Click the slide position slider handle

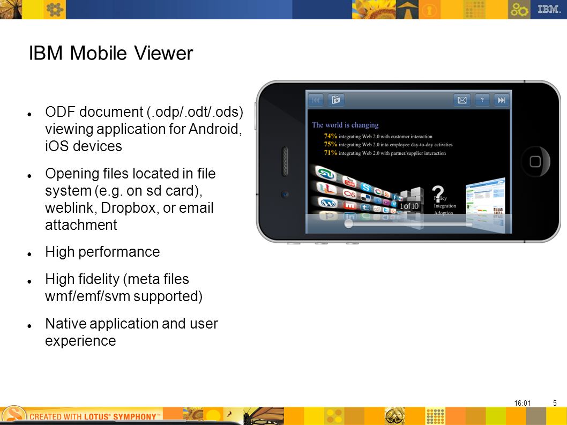coord(348,224)
